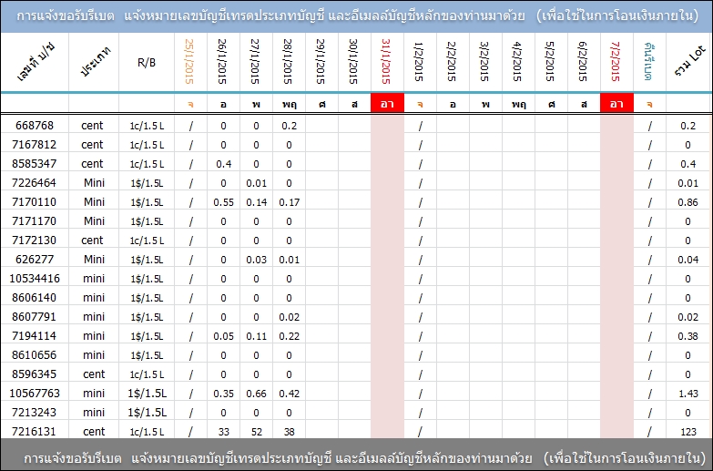Click red อา cell under 7/2/2015
Screen dimensions: 713x471
tap(616, 103)
